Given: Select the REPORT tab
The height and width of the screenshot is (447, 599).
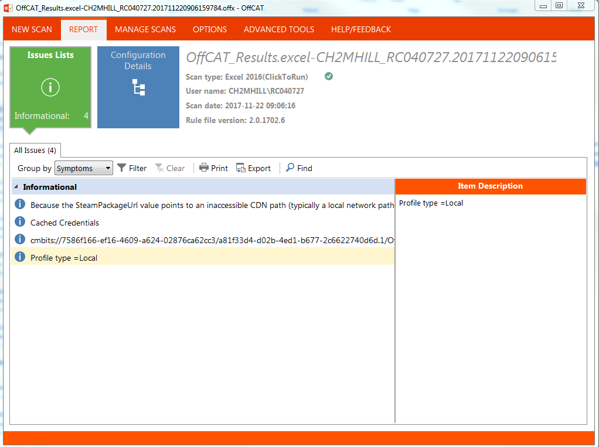Looking at the screenshot, I should pyautogui.click(x=83, y=29).
